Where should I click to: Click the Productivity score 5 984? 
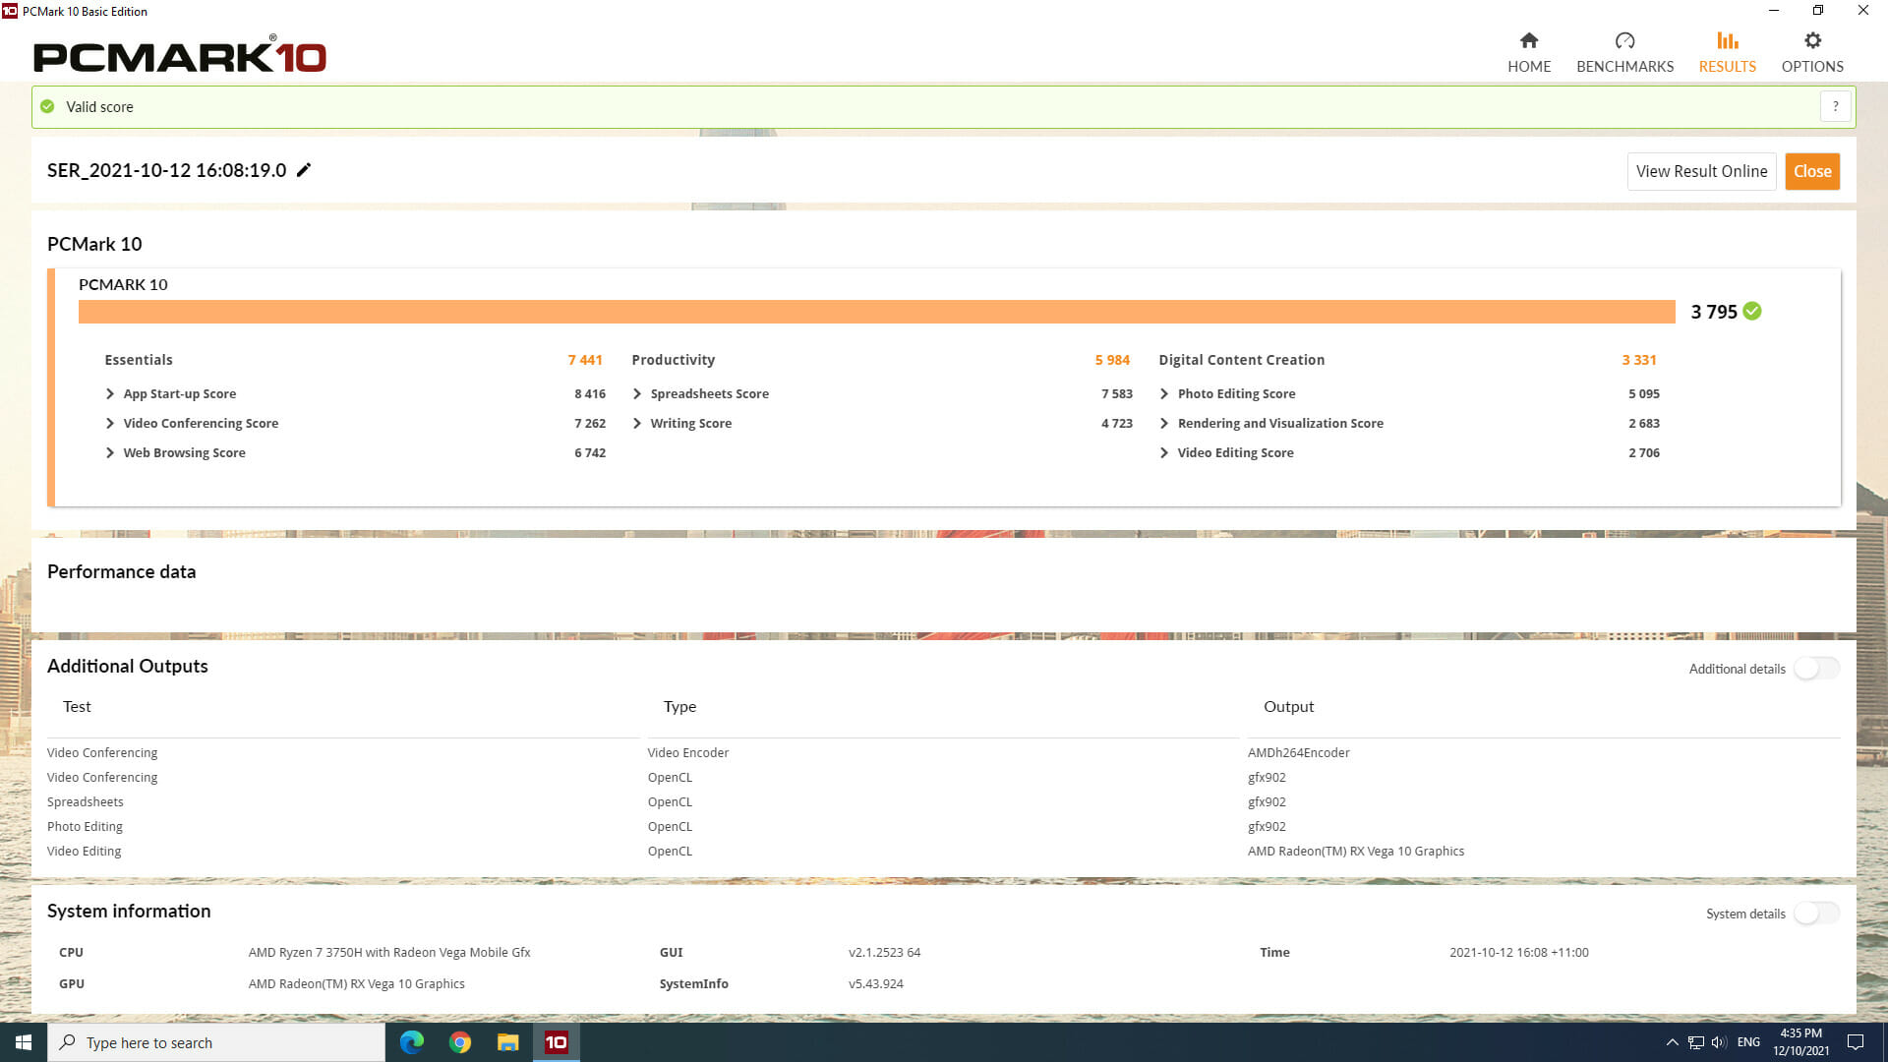pos(1112,360)
